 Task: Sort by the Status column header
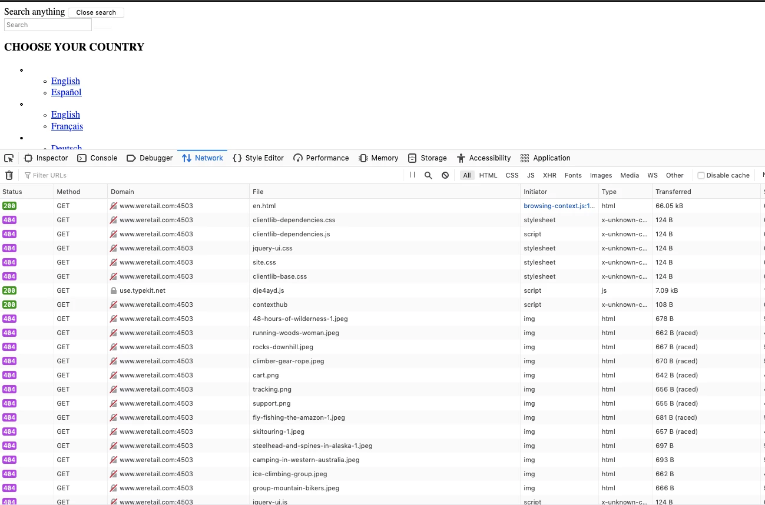point(27,192)
